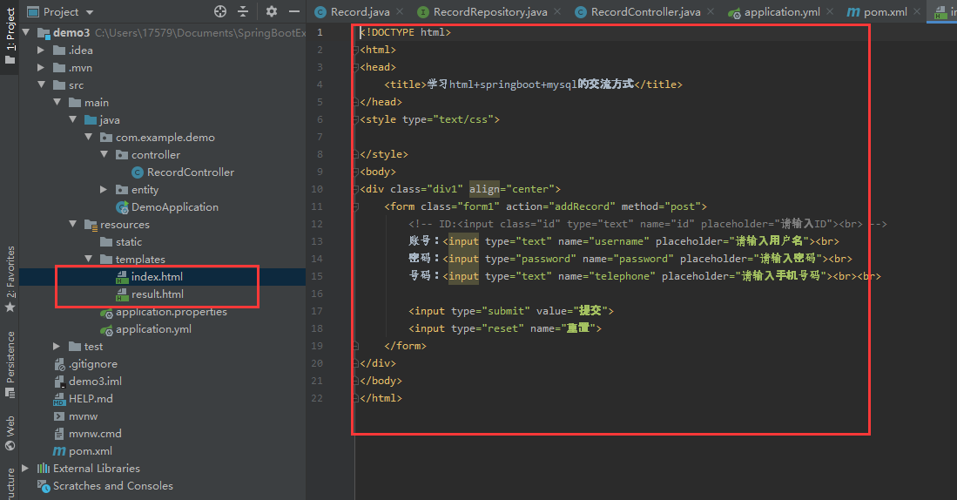Collapse the resources folder
Viewport: 957px width, 500px height.
point(72,224)
